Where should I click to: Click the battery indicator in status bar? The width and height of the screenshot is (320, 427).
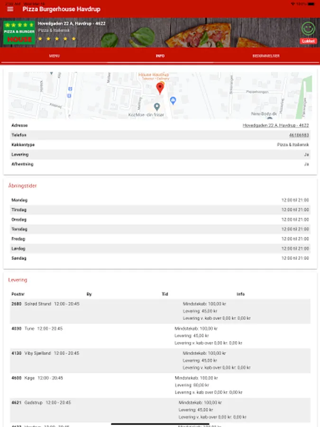point(311,4)
